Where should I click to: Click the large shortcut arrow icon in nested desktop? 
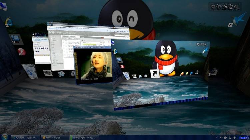click(155, 74)
